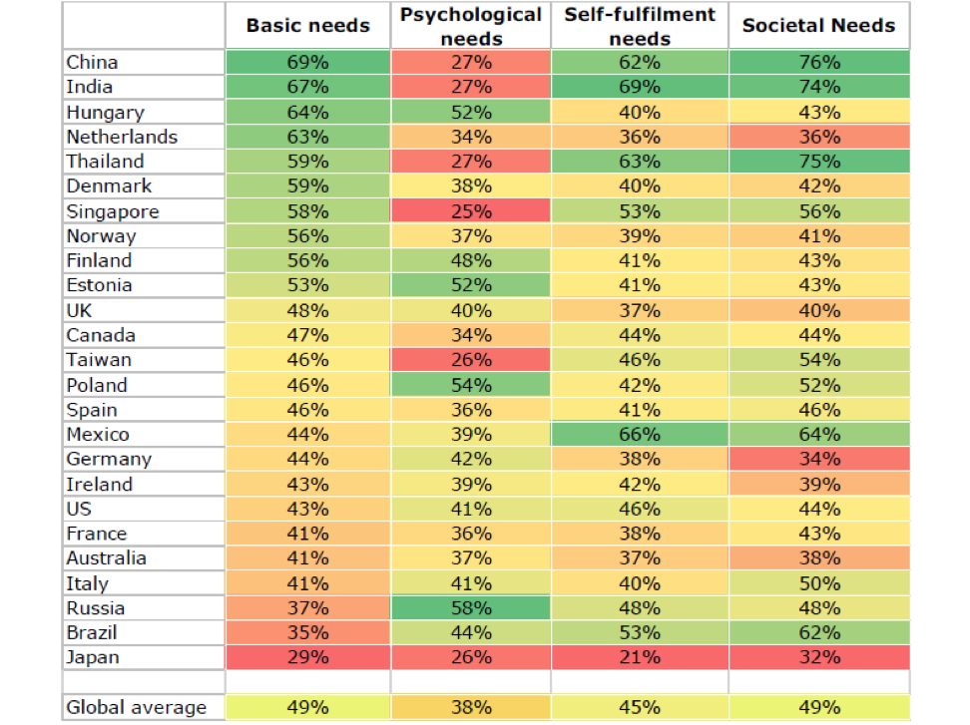The height and width of the screenshot is (725, 970).
Task: Select Mexico's 66% Self-fulfilment cell
Action: tap(640, 434)
